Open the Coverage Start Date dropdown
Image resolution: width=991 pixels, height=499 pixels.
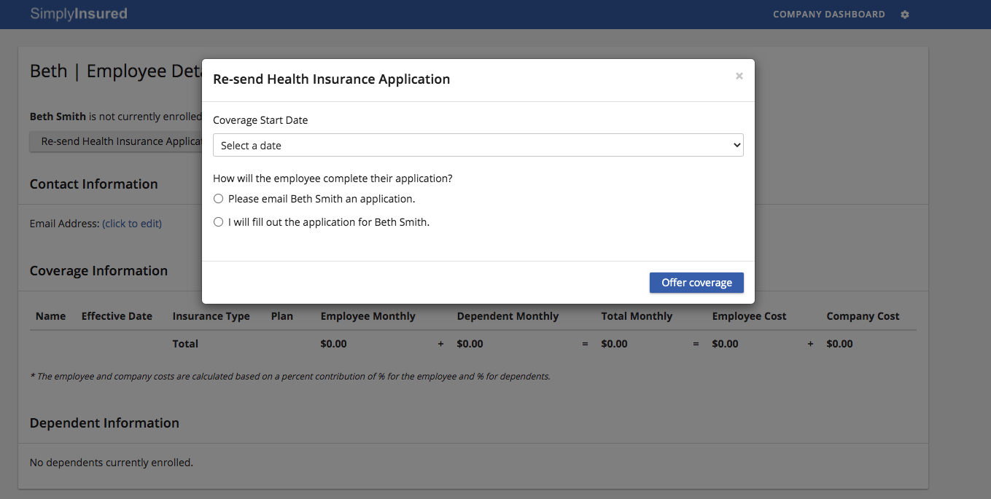[478, 144]
